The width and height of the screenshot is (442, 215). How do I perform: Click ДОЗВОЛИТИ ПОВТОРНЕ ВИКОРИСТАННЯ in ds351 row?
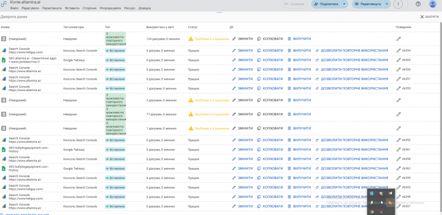[x=352, y=79]
